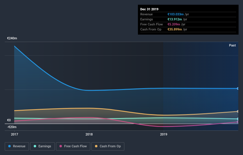Click the €13.912m earnings value in the tooltip
243x155 pixels.
(x=175, y=19)
